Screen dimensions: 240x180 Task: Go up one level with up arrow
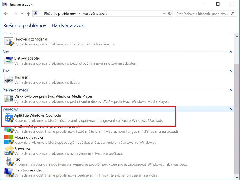click(x=28, y=14)
